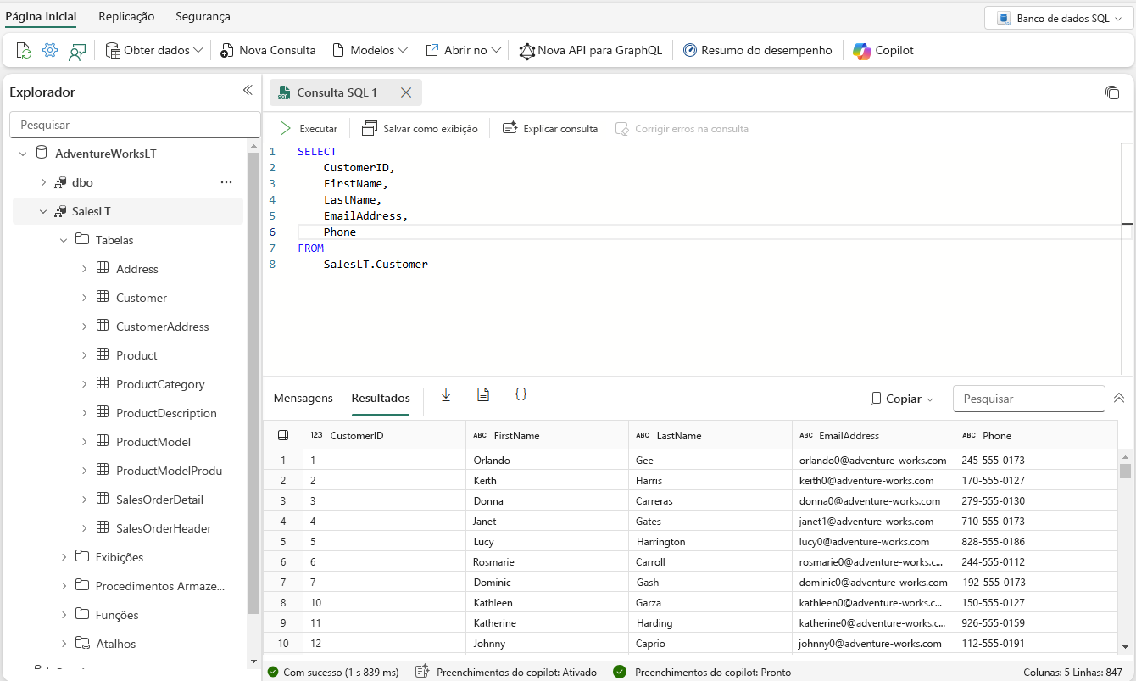This screenshot has height=681, width=1136.
Task: Select the ProductCategory table
Action: tap(160, 384)
